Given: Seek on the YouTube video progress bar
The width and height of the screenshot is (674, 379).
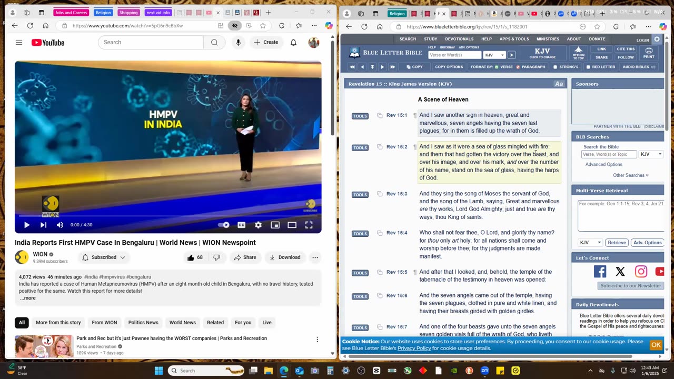Looking at the screenshot, I should coord(168,216).
